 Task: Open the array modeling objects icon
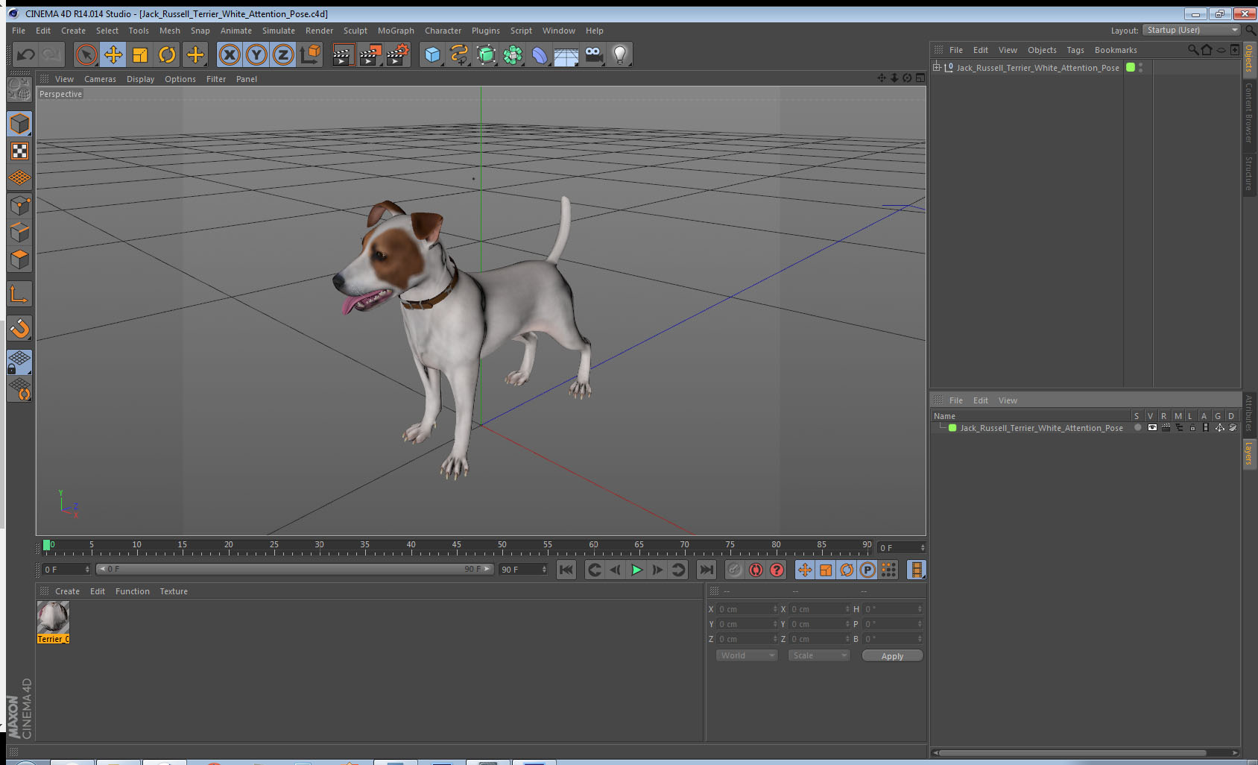513,54
